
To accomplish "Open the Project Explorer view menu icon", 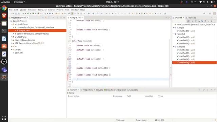I will (x=57, y=18).
